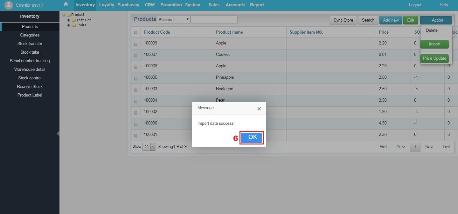Expand the Fruits category tree node
458x214 pixels.
point(69,25)
